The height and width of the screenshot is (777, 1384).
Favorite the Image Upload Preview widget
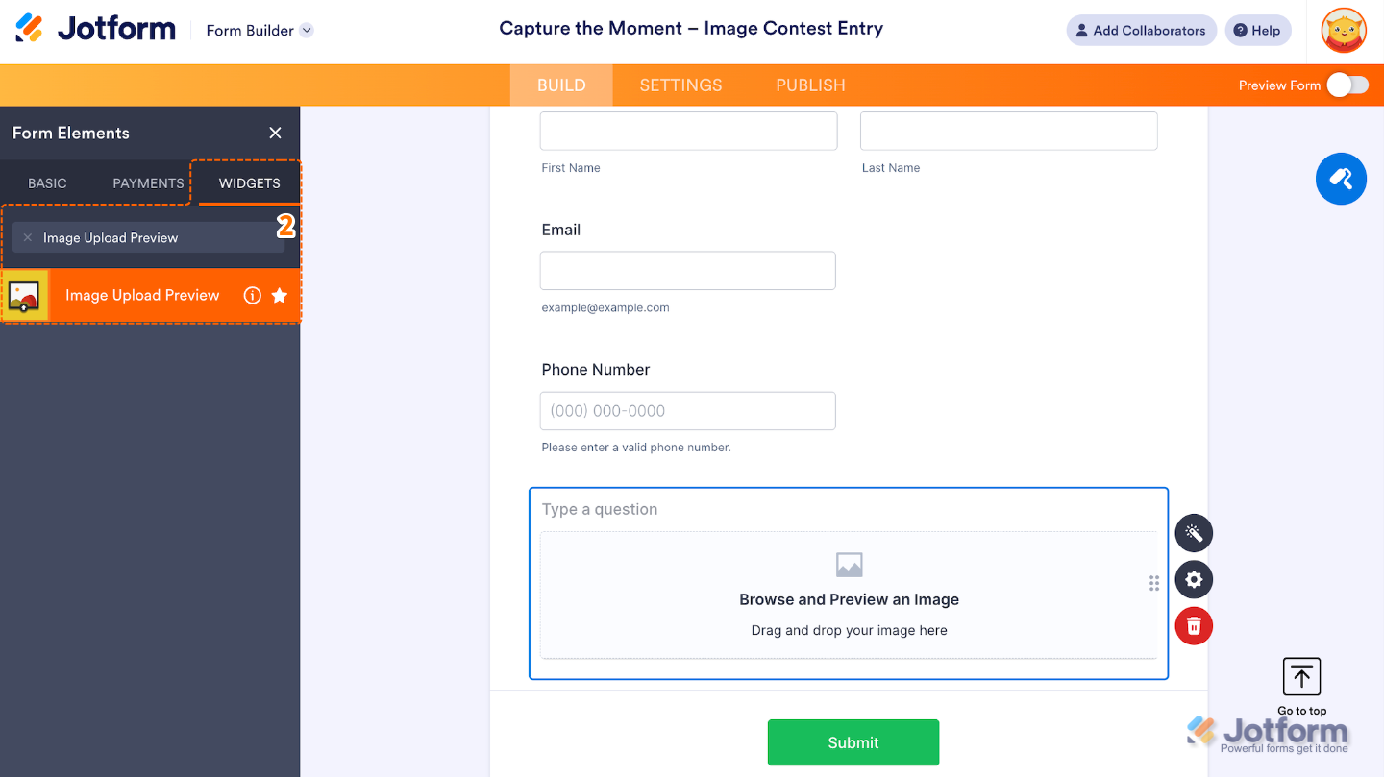279,295
